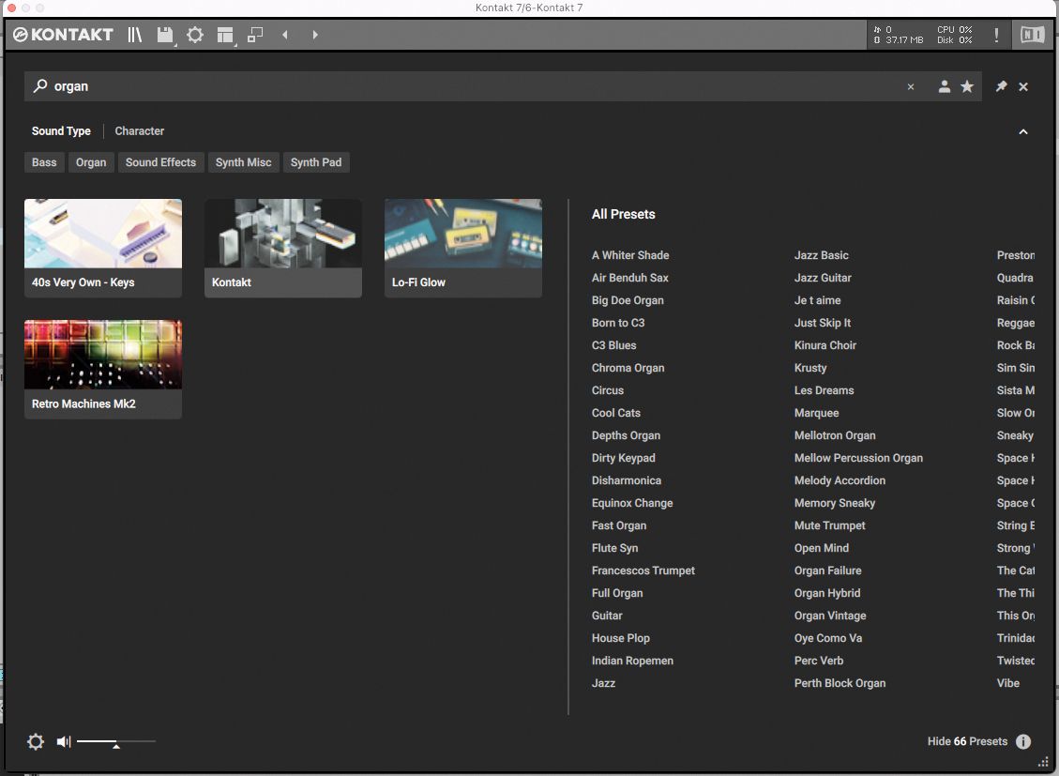Collapse the filter section with the chevron
This screenshot has height=776, width=1059.
coord(1023,131)
